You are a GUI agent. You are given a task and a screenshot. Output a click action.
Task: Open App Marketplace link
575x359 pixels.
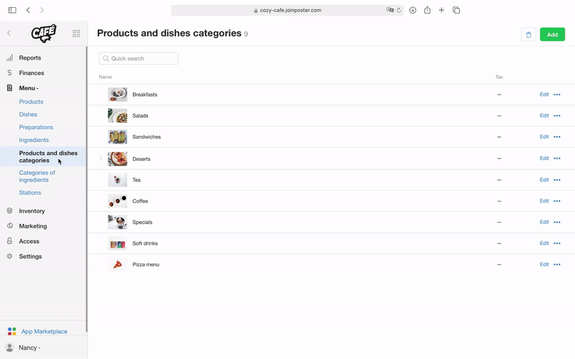[x=44, y=331]
